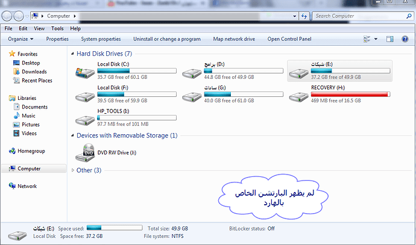
Task: Click the NTFS file system value
Action: pyautogui.click(x=177, y=236)
